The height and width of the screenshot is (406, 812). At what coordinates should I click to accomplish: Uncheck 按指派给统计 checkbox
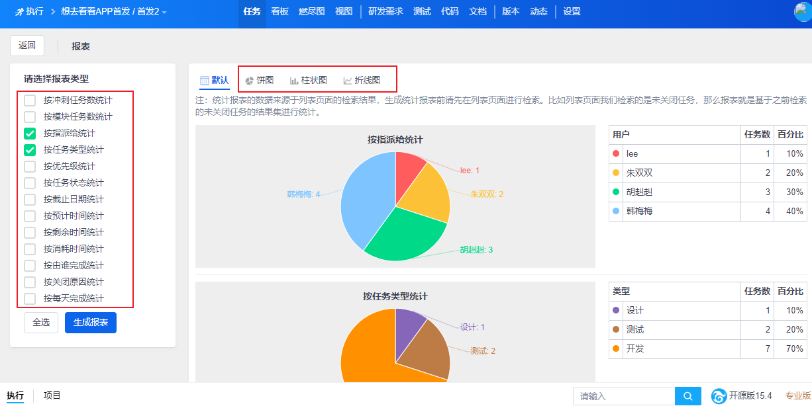click(x=30, y=134)
